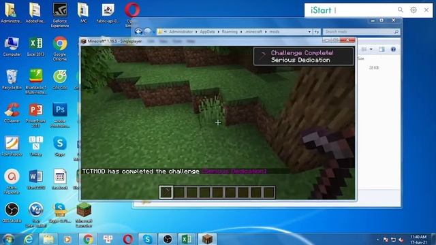Close the iStart search bar
The width and height of the screenshot is (436, 245).
[426, 10]
